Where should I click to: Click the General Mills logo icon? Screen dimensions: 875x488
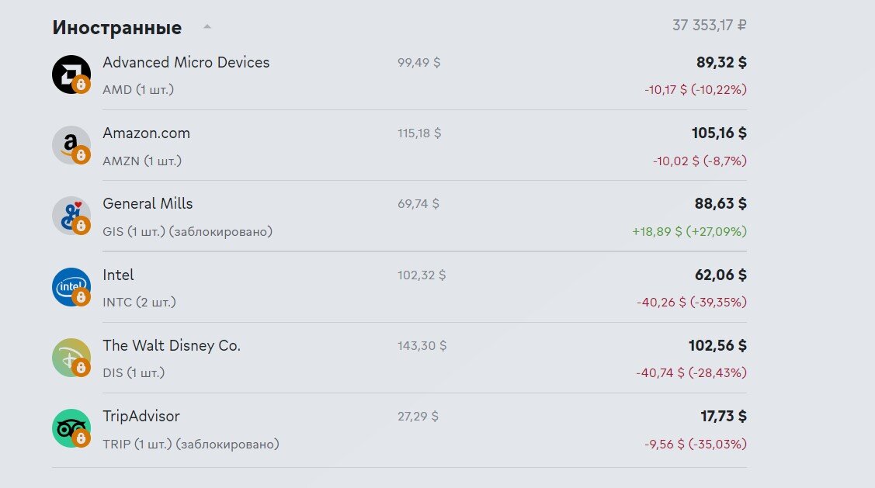coord(71,216)
